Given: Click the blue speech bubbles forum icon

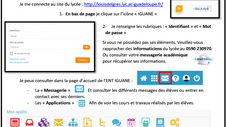Looking at the screenshot, I should tap(117, 122).
